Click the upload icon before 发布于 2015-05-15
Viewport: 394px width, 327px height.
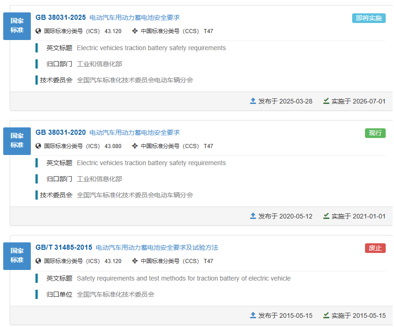pos(253,315)
